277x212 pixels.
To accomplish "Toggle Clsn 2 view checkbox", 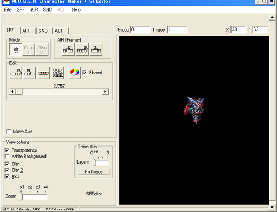I will pos(7,170).
